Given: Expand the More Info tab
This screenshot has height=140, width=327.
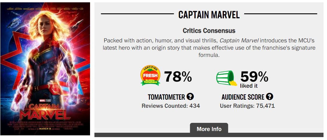Looking at the screenshot, I should click(209, 129).
